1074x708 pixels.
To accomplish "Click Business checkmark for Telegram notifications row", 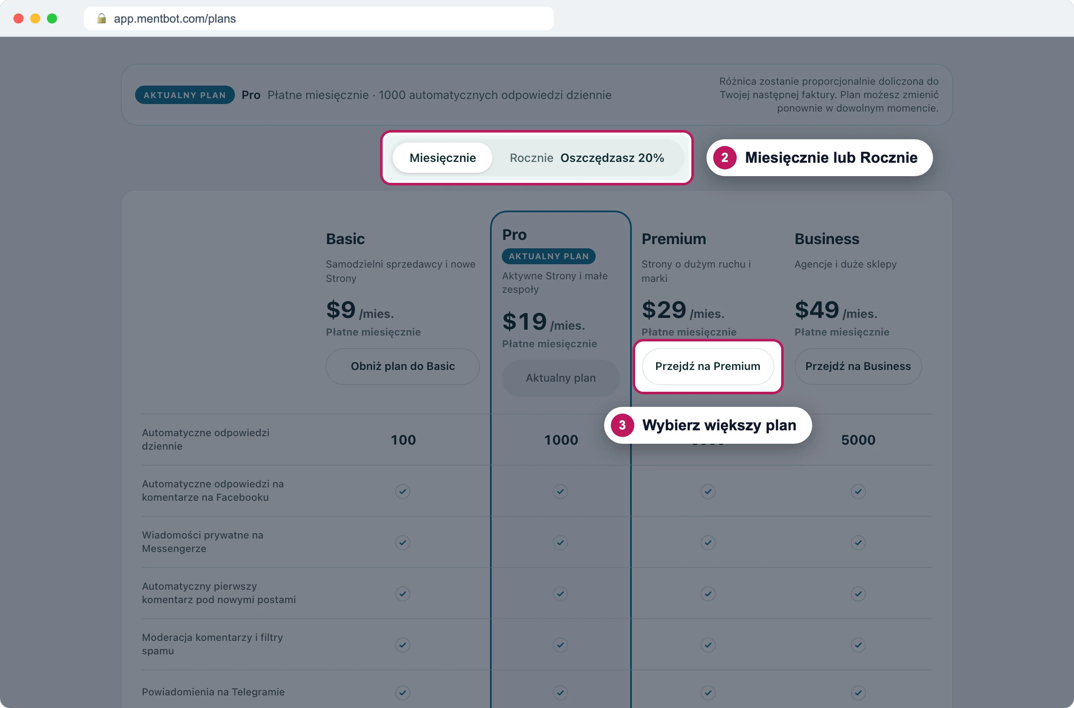I will point(858,692).
